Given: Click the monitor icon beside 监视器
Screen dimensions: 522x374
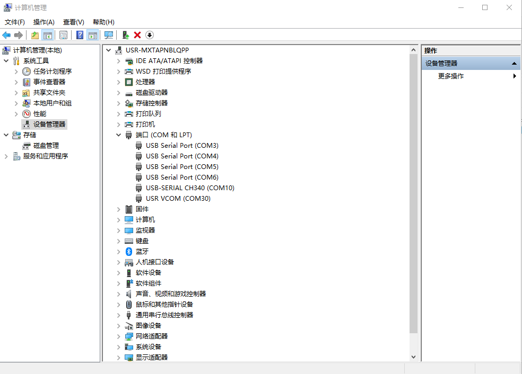Looking at the screenshot, I should 129,230.
